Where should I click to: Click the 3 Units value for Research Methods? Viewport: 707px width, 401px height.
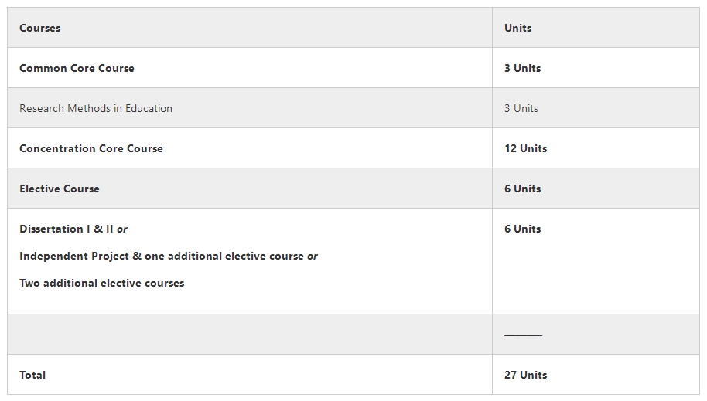(521, 108)
